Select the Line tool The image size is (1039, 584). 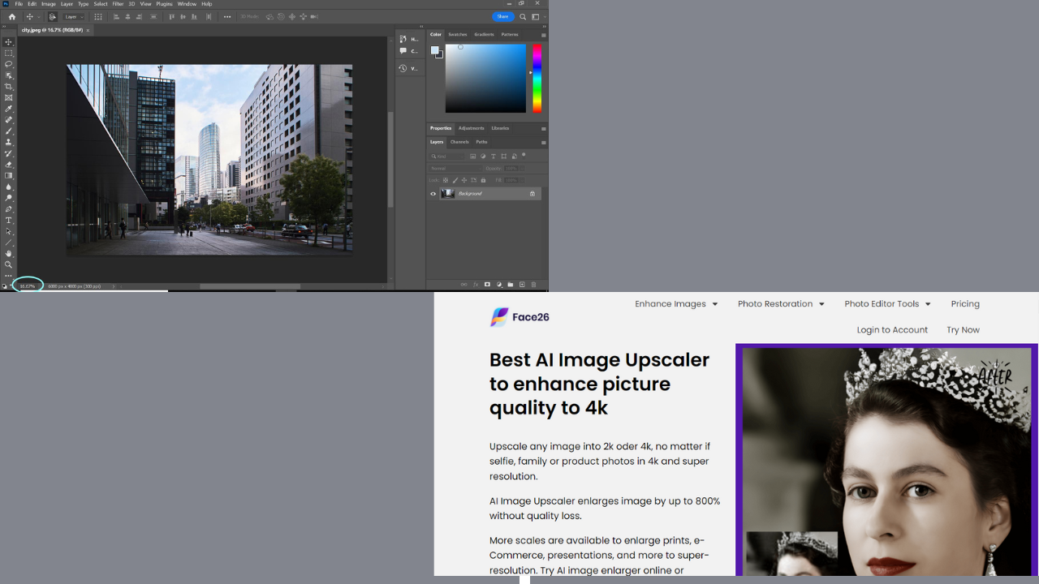9,243
